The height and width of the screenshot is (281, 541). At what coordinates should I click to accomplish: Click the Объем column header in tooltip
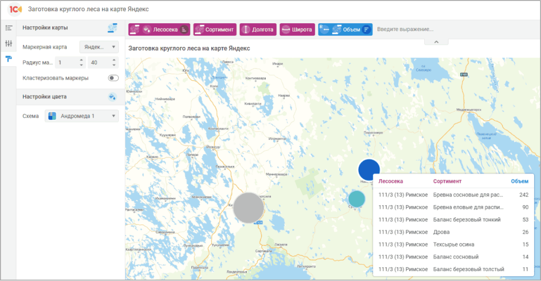click(519, 181)
